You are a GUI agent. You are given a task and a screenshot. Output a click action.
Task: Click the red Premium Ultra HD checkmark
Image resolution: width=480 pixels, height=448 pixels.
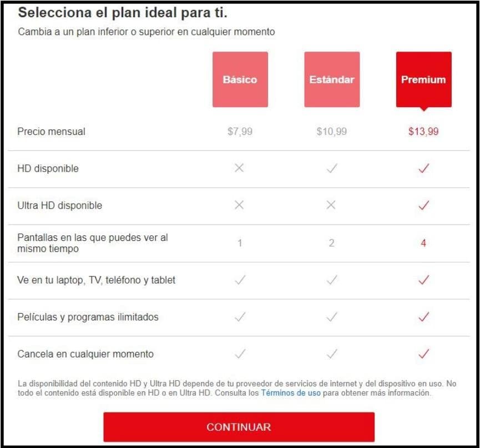423,205
